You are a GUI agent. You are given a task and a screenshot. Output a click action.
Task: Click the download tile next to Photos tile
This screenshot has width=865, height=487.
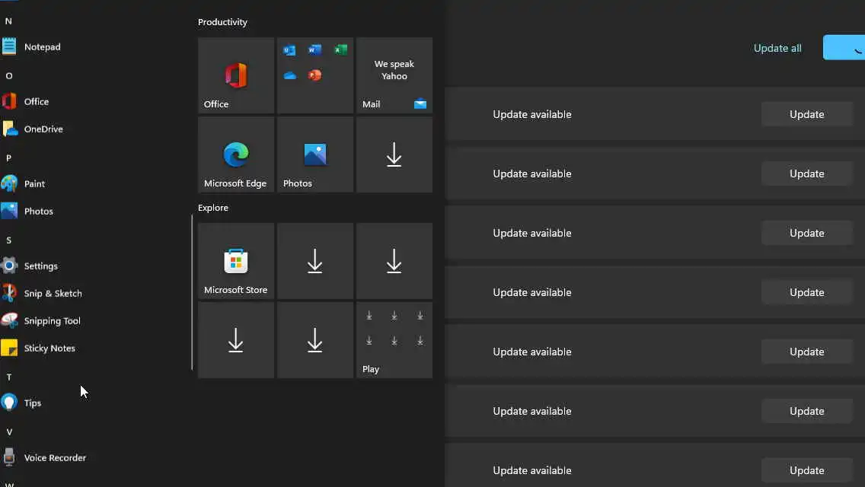(394, 154)
